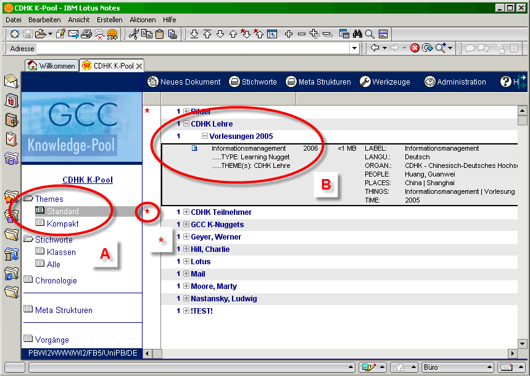Select the Alle view in navigator

[54, 264]
